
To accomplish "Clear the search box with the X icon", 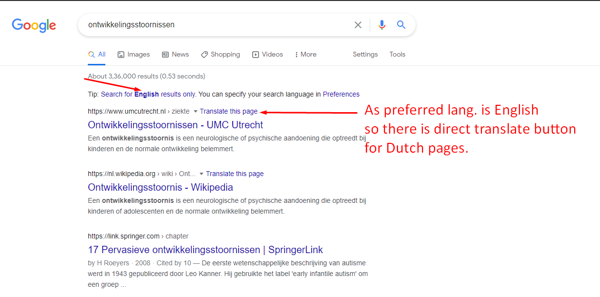I will (x=358, y=25).
